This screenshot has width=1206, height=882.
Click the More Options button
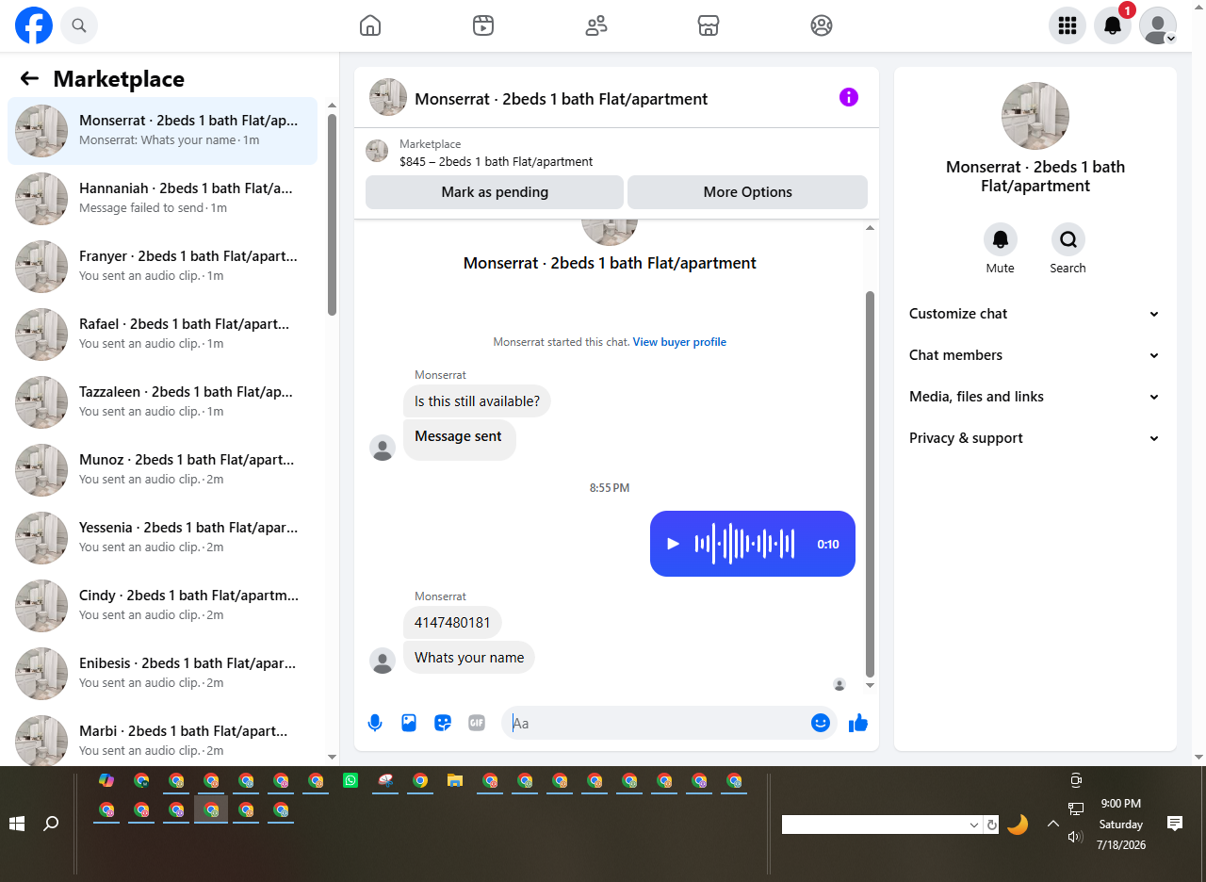point(747,192)
